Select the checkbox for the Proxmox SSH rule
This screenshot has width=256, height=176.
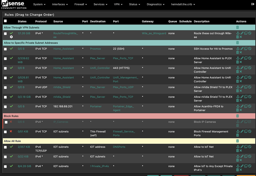[x=5, y=49]
